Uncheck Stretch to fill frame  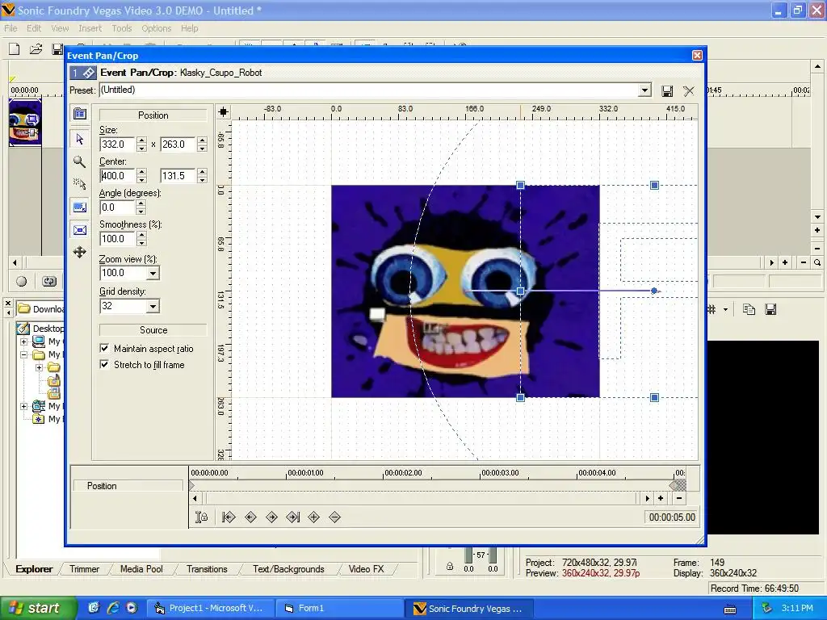(104, 364)
